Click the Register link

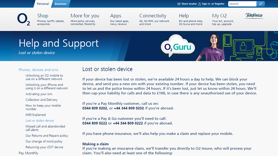coord(220,4)
